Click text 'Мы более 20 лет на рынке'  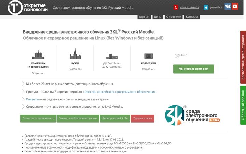click(70, 84)
